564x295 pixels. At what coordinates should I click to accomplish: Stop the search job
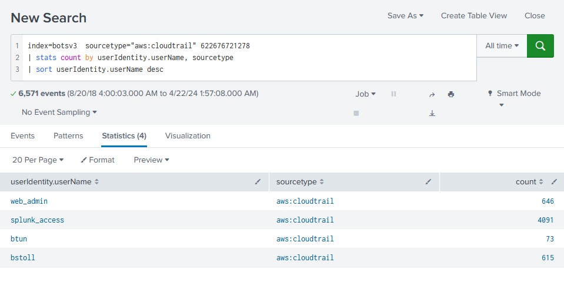tap(356, 113)
